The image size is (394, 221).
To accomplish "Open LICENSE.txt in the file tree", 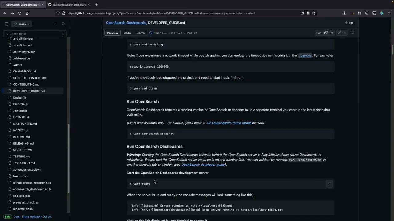I will pos(21,117).
